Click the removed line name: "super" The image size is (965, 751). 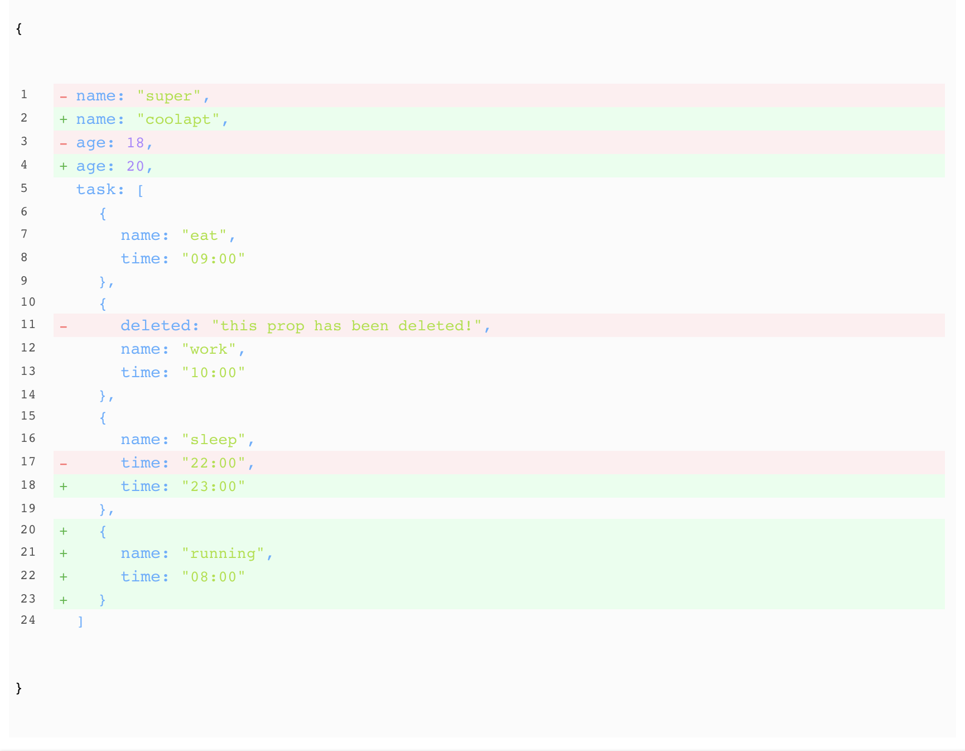499,95
